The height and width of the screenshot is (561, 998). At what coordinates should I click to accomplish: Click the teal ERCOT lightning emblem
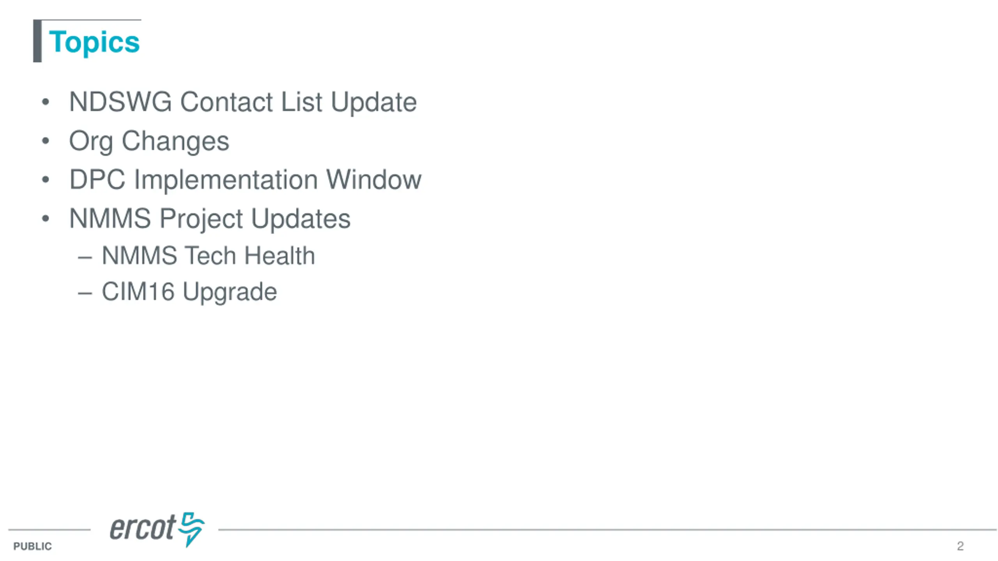pyautogui.click(x=191, y=529)
